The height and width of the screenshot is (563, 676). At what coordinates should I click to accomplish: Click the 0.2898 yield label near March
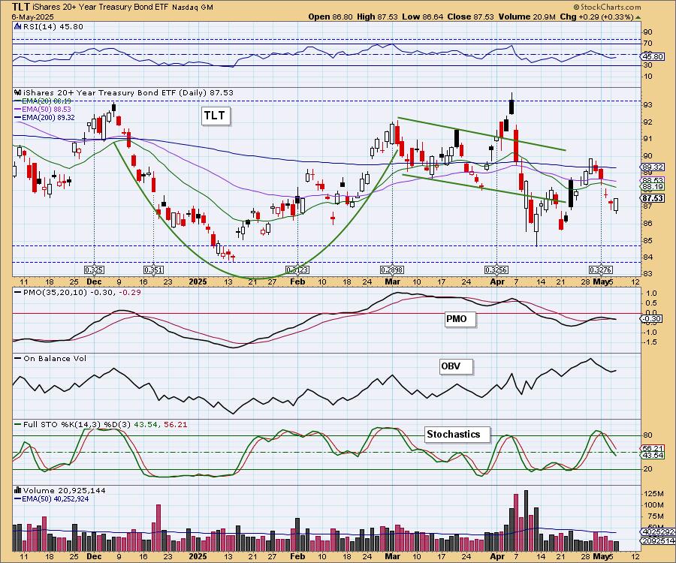(x=392, y=270)
